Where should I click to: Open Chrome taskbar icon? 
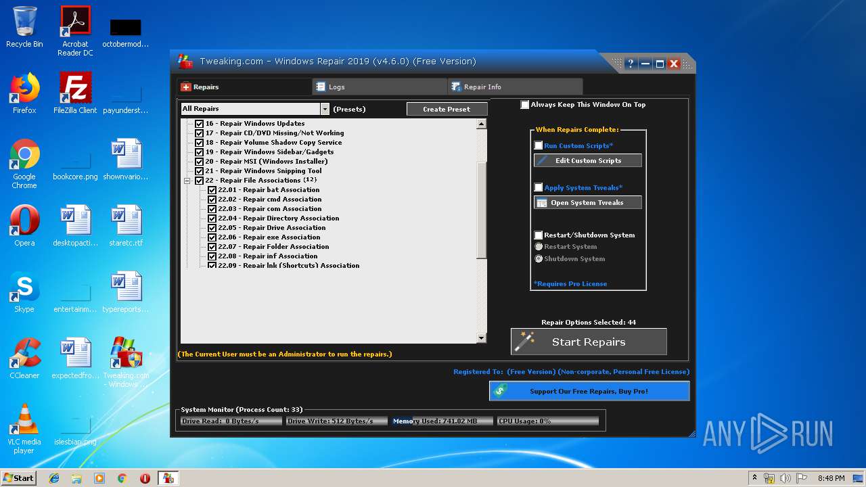pos(122,478)
